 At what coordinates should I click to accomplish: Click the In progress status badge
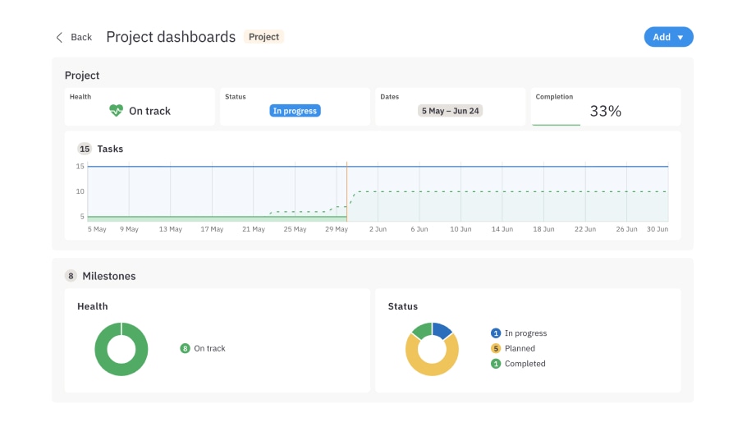[x=295, y=111]
